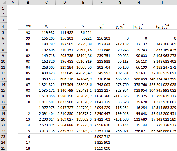Click the Select All corner triangle

pyautogui.click(x=3, y=3)
